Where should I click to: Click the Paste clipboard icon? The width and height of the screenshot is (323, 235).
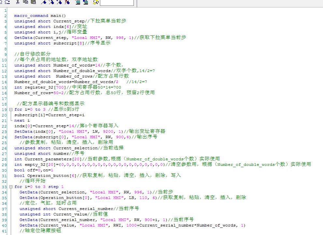click(33, 2)
